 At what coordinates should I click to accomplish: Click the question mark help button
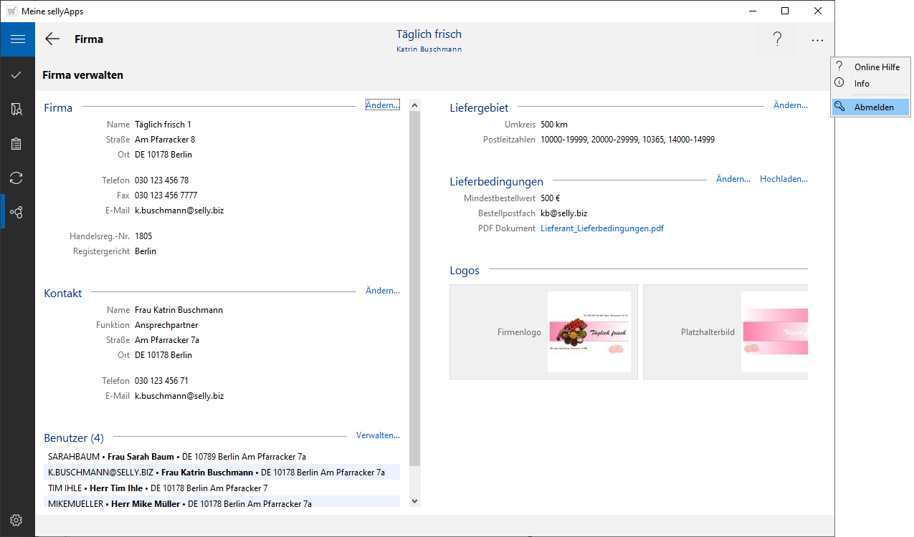[776, 40]
